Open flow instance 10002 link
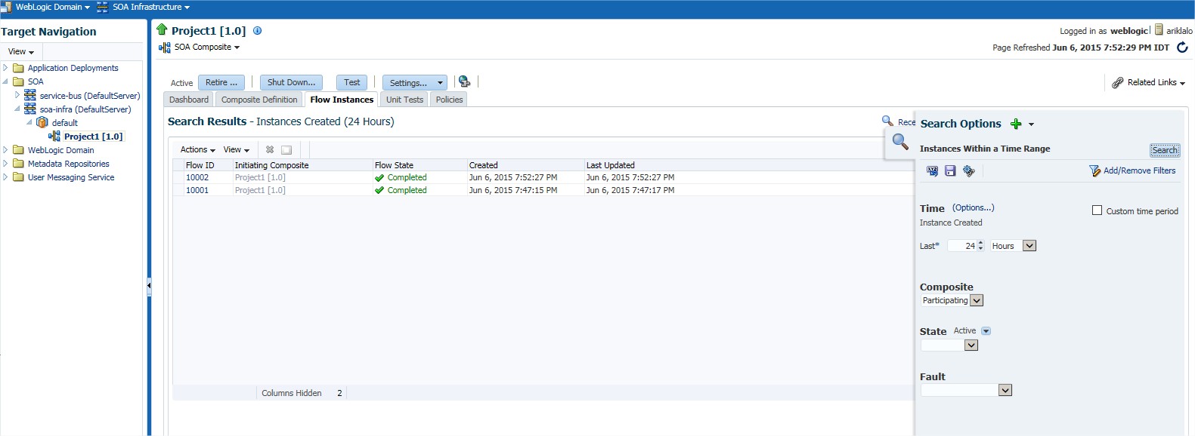The image size is (1195, 436). click(197, 178)
